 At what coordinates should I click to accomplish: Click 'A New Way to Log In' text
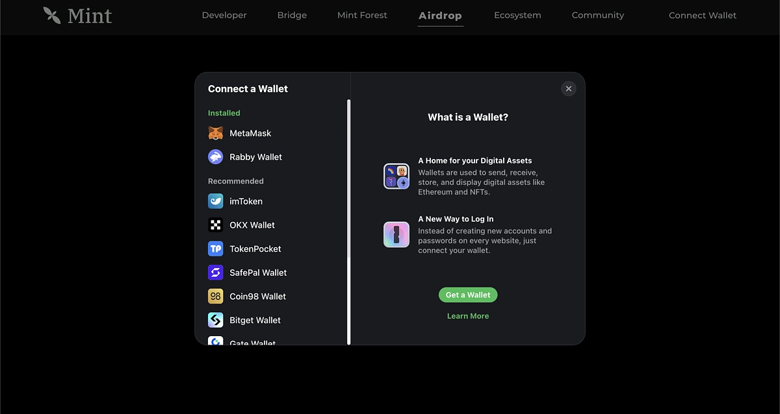pyautogui.click(x=456, y=219)
